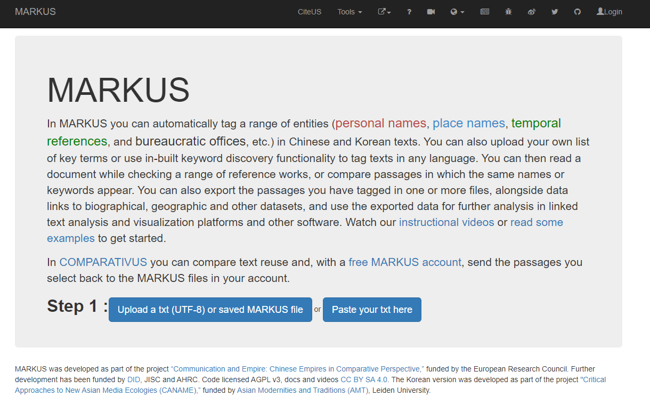This screenshot has width=650, height=404.
Task: Open the GitHub repository icon
Action: (578, 12)
